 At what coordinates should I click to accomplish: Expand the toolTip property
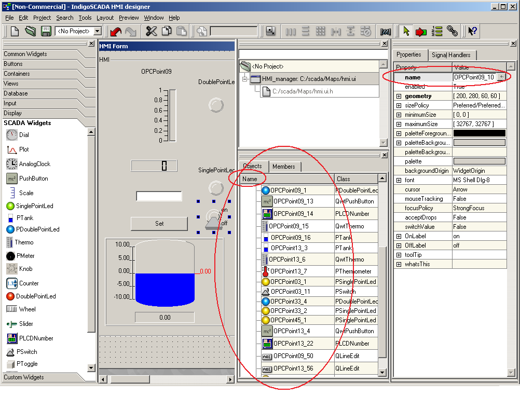coord(399,255)
